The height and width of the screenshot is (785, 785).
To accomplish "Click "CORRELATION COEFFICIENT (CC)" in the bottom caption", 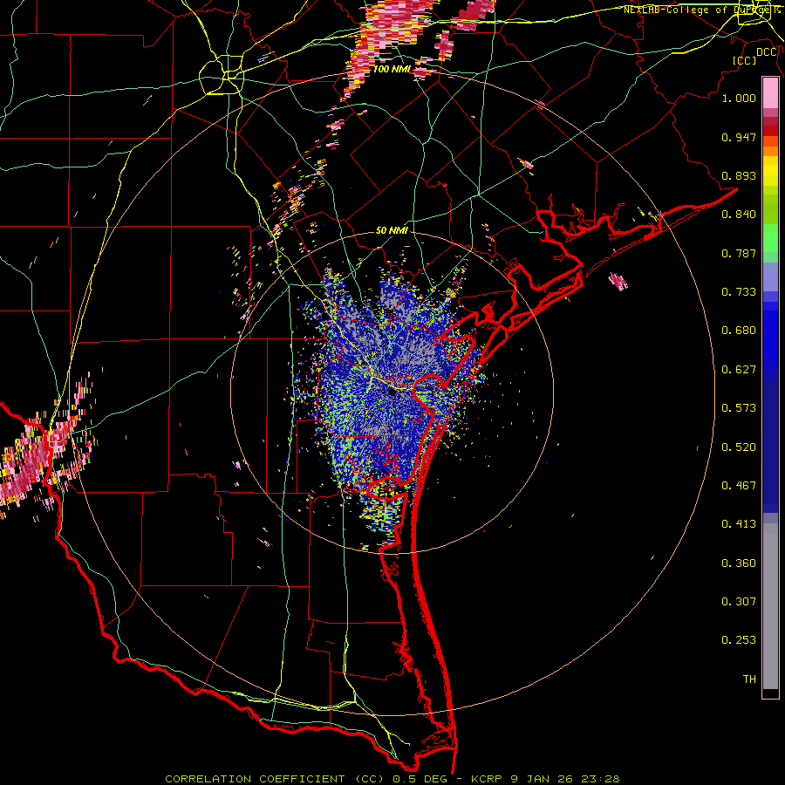I will pyautogui.click(x=275, y=779).
